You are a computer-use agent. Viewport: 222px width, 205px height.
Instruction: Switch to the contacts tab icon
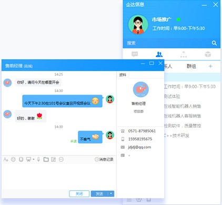click(159, 54)
